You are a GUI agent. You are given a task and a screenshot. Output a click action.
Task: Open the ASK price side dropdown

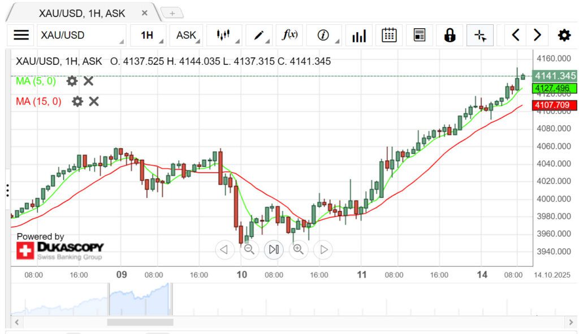pos(187,35)
